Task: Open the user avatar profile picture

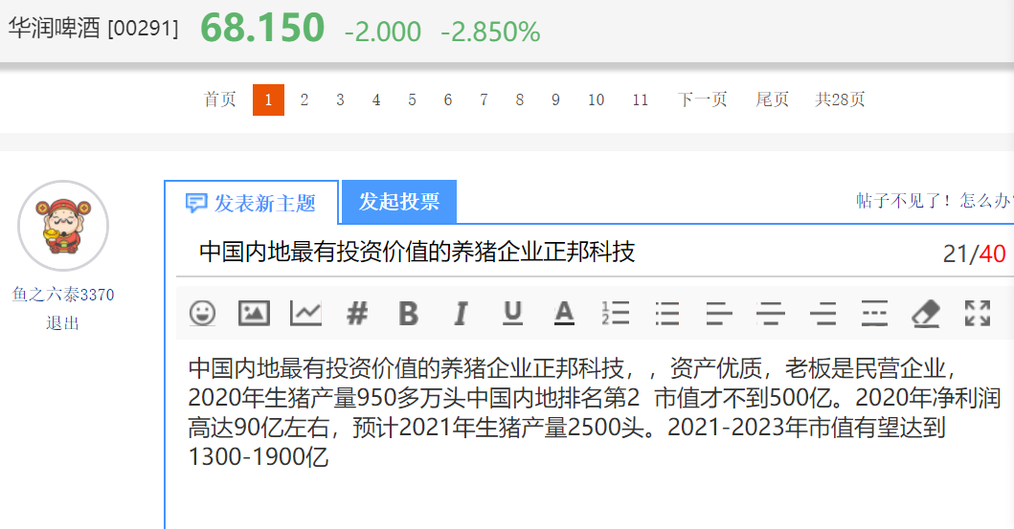Action: click(63, 226)
